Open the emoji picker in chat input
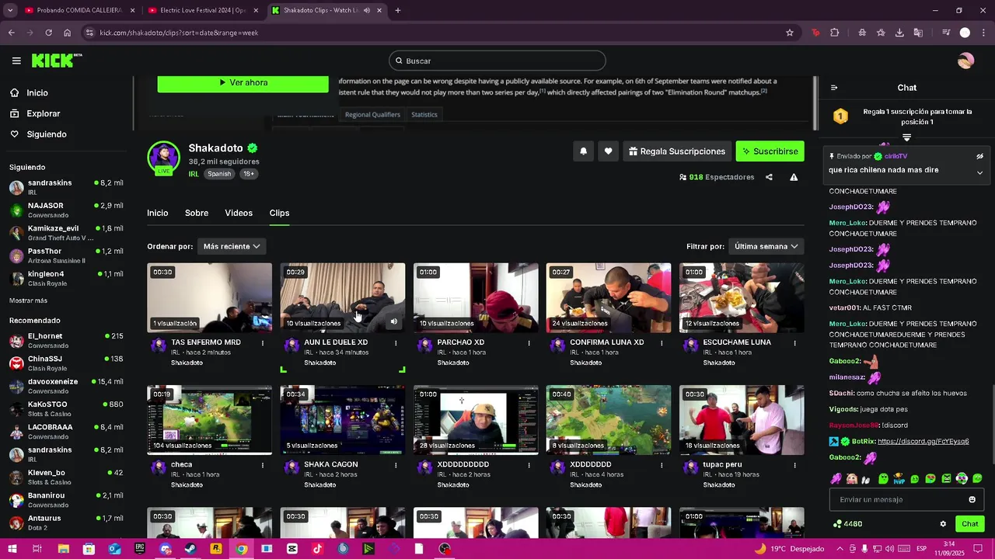The image size is (995, 559). pyautogui.click(x=972, y=499)
